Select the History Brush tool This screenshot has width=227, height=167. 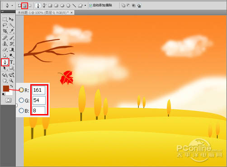(x=11, y=43)
